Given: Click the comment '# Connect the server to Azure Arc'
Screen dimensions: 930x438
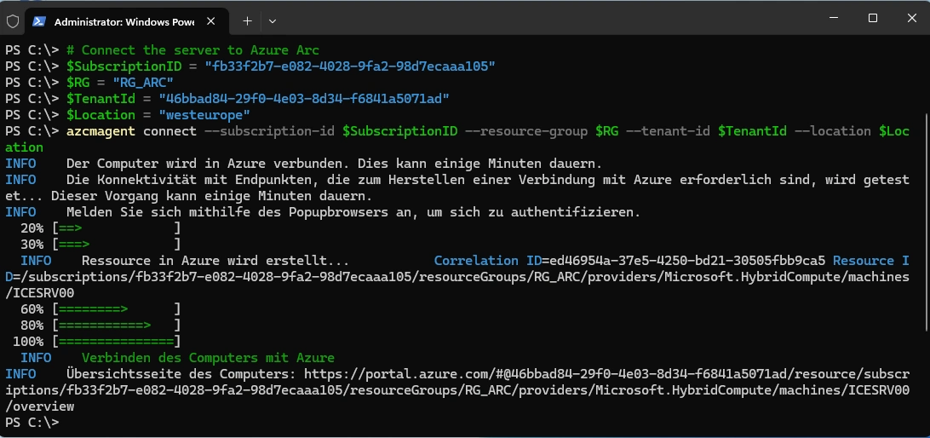Looking at the screenshot, I should click(x=192, y=50).
